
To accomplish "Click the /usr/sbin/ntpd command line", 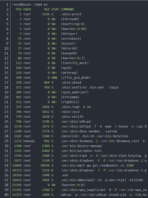I will point(104,156).
